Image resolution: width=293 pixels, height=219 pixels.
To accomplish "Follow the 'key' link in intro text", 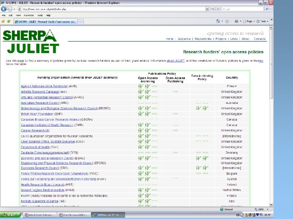I will (x=261, y=60).
